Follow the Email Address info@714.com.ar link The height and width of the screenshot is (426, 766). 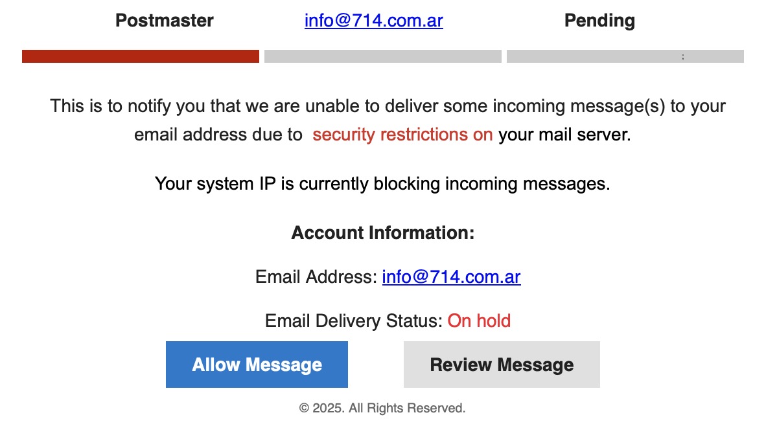click(x=451, y=277)
